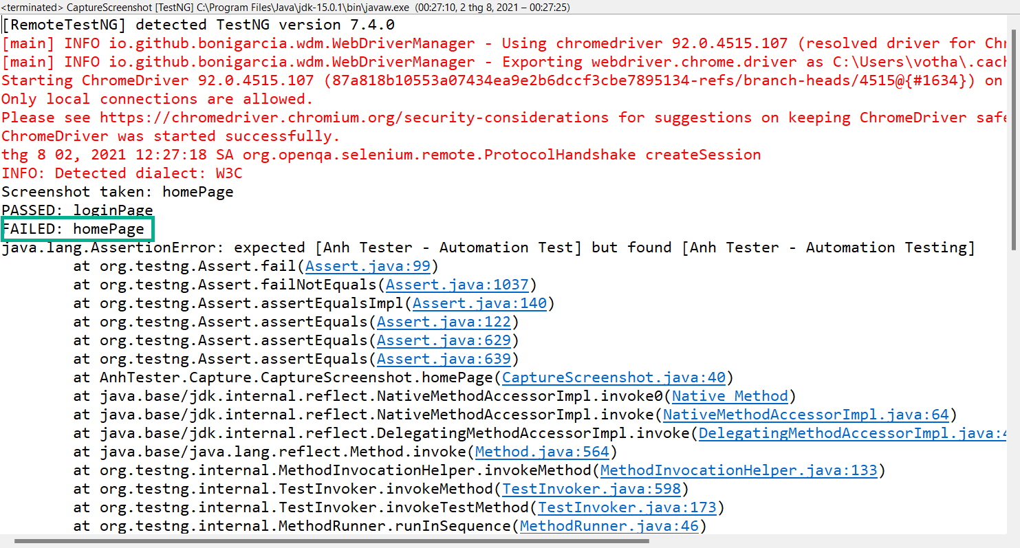Open the Assert.java:99 link
The width and height of the screenshot is (1020, 548).
367,266
